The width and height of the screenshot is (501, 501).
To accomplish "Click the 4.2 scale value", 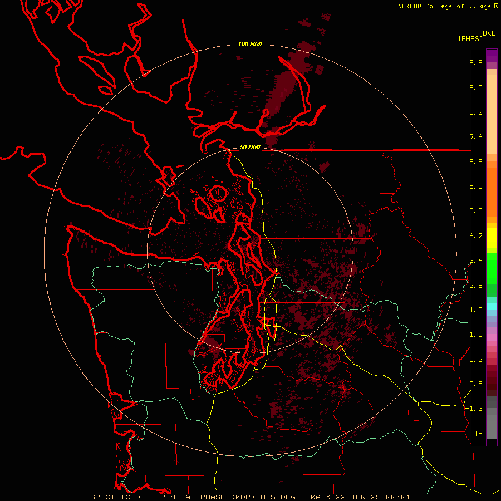I will pyautogui.click(x=476, y=236).
